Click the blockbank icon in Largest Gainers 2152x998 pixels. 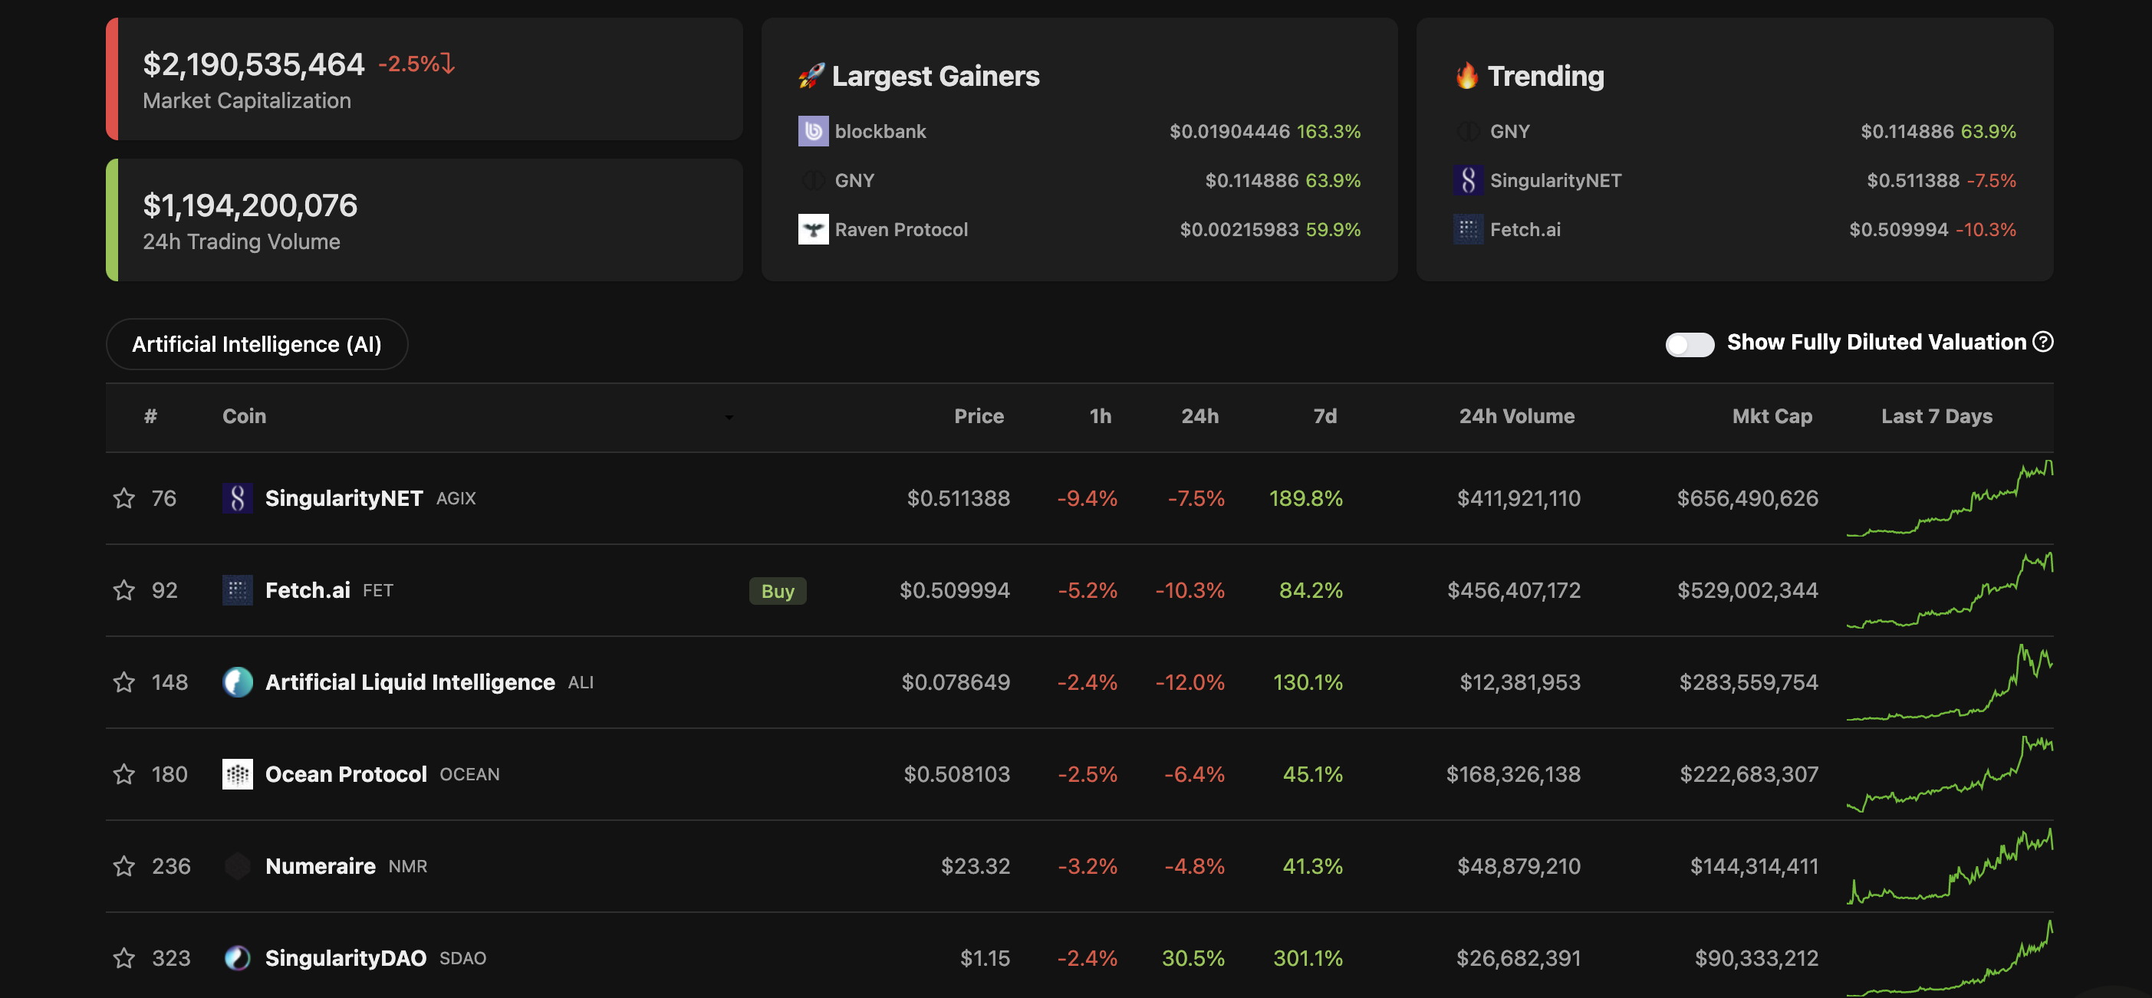[813, 131]
